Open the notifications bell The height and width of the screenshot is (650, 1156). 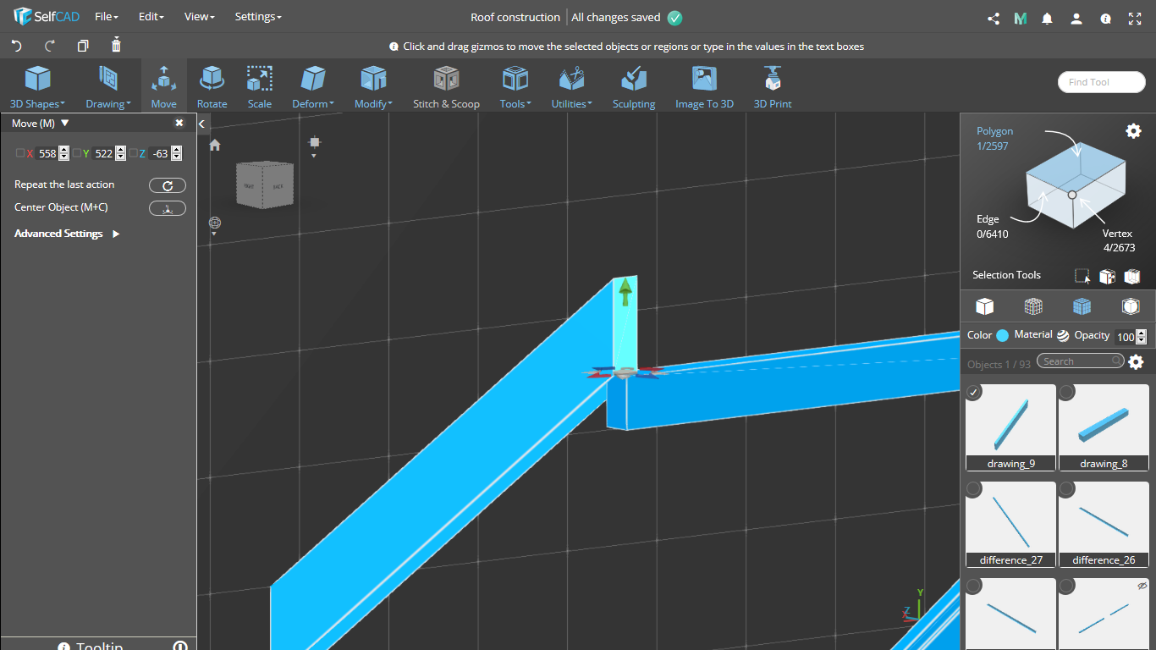tap(1048, 18)
